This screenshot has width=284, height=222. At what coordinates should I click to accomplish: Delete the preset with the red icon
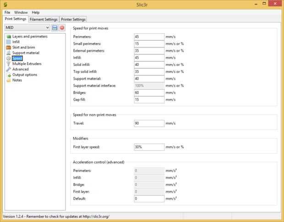pos(62,27)
